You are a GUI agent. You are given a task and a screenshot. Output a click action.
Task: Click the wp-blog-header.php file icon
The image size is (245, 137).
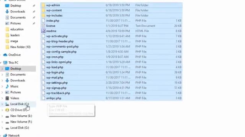[x=43, y=41]
